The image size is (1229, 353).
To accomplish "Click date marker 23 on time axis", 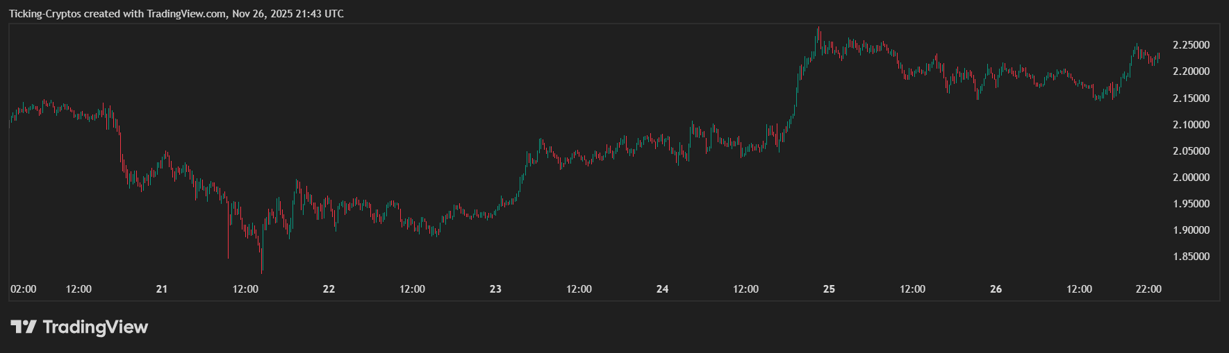I will (495, 289).
